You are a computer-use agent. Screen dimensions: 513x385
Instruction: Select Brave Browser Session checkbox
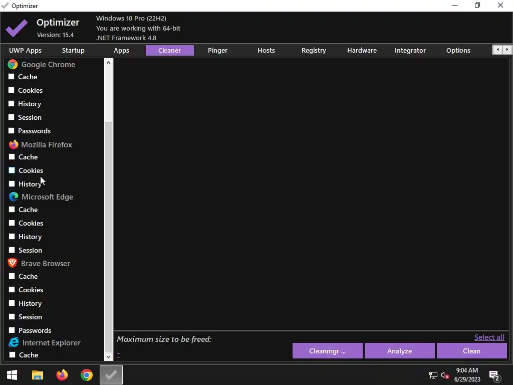click(12, 317)
